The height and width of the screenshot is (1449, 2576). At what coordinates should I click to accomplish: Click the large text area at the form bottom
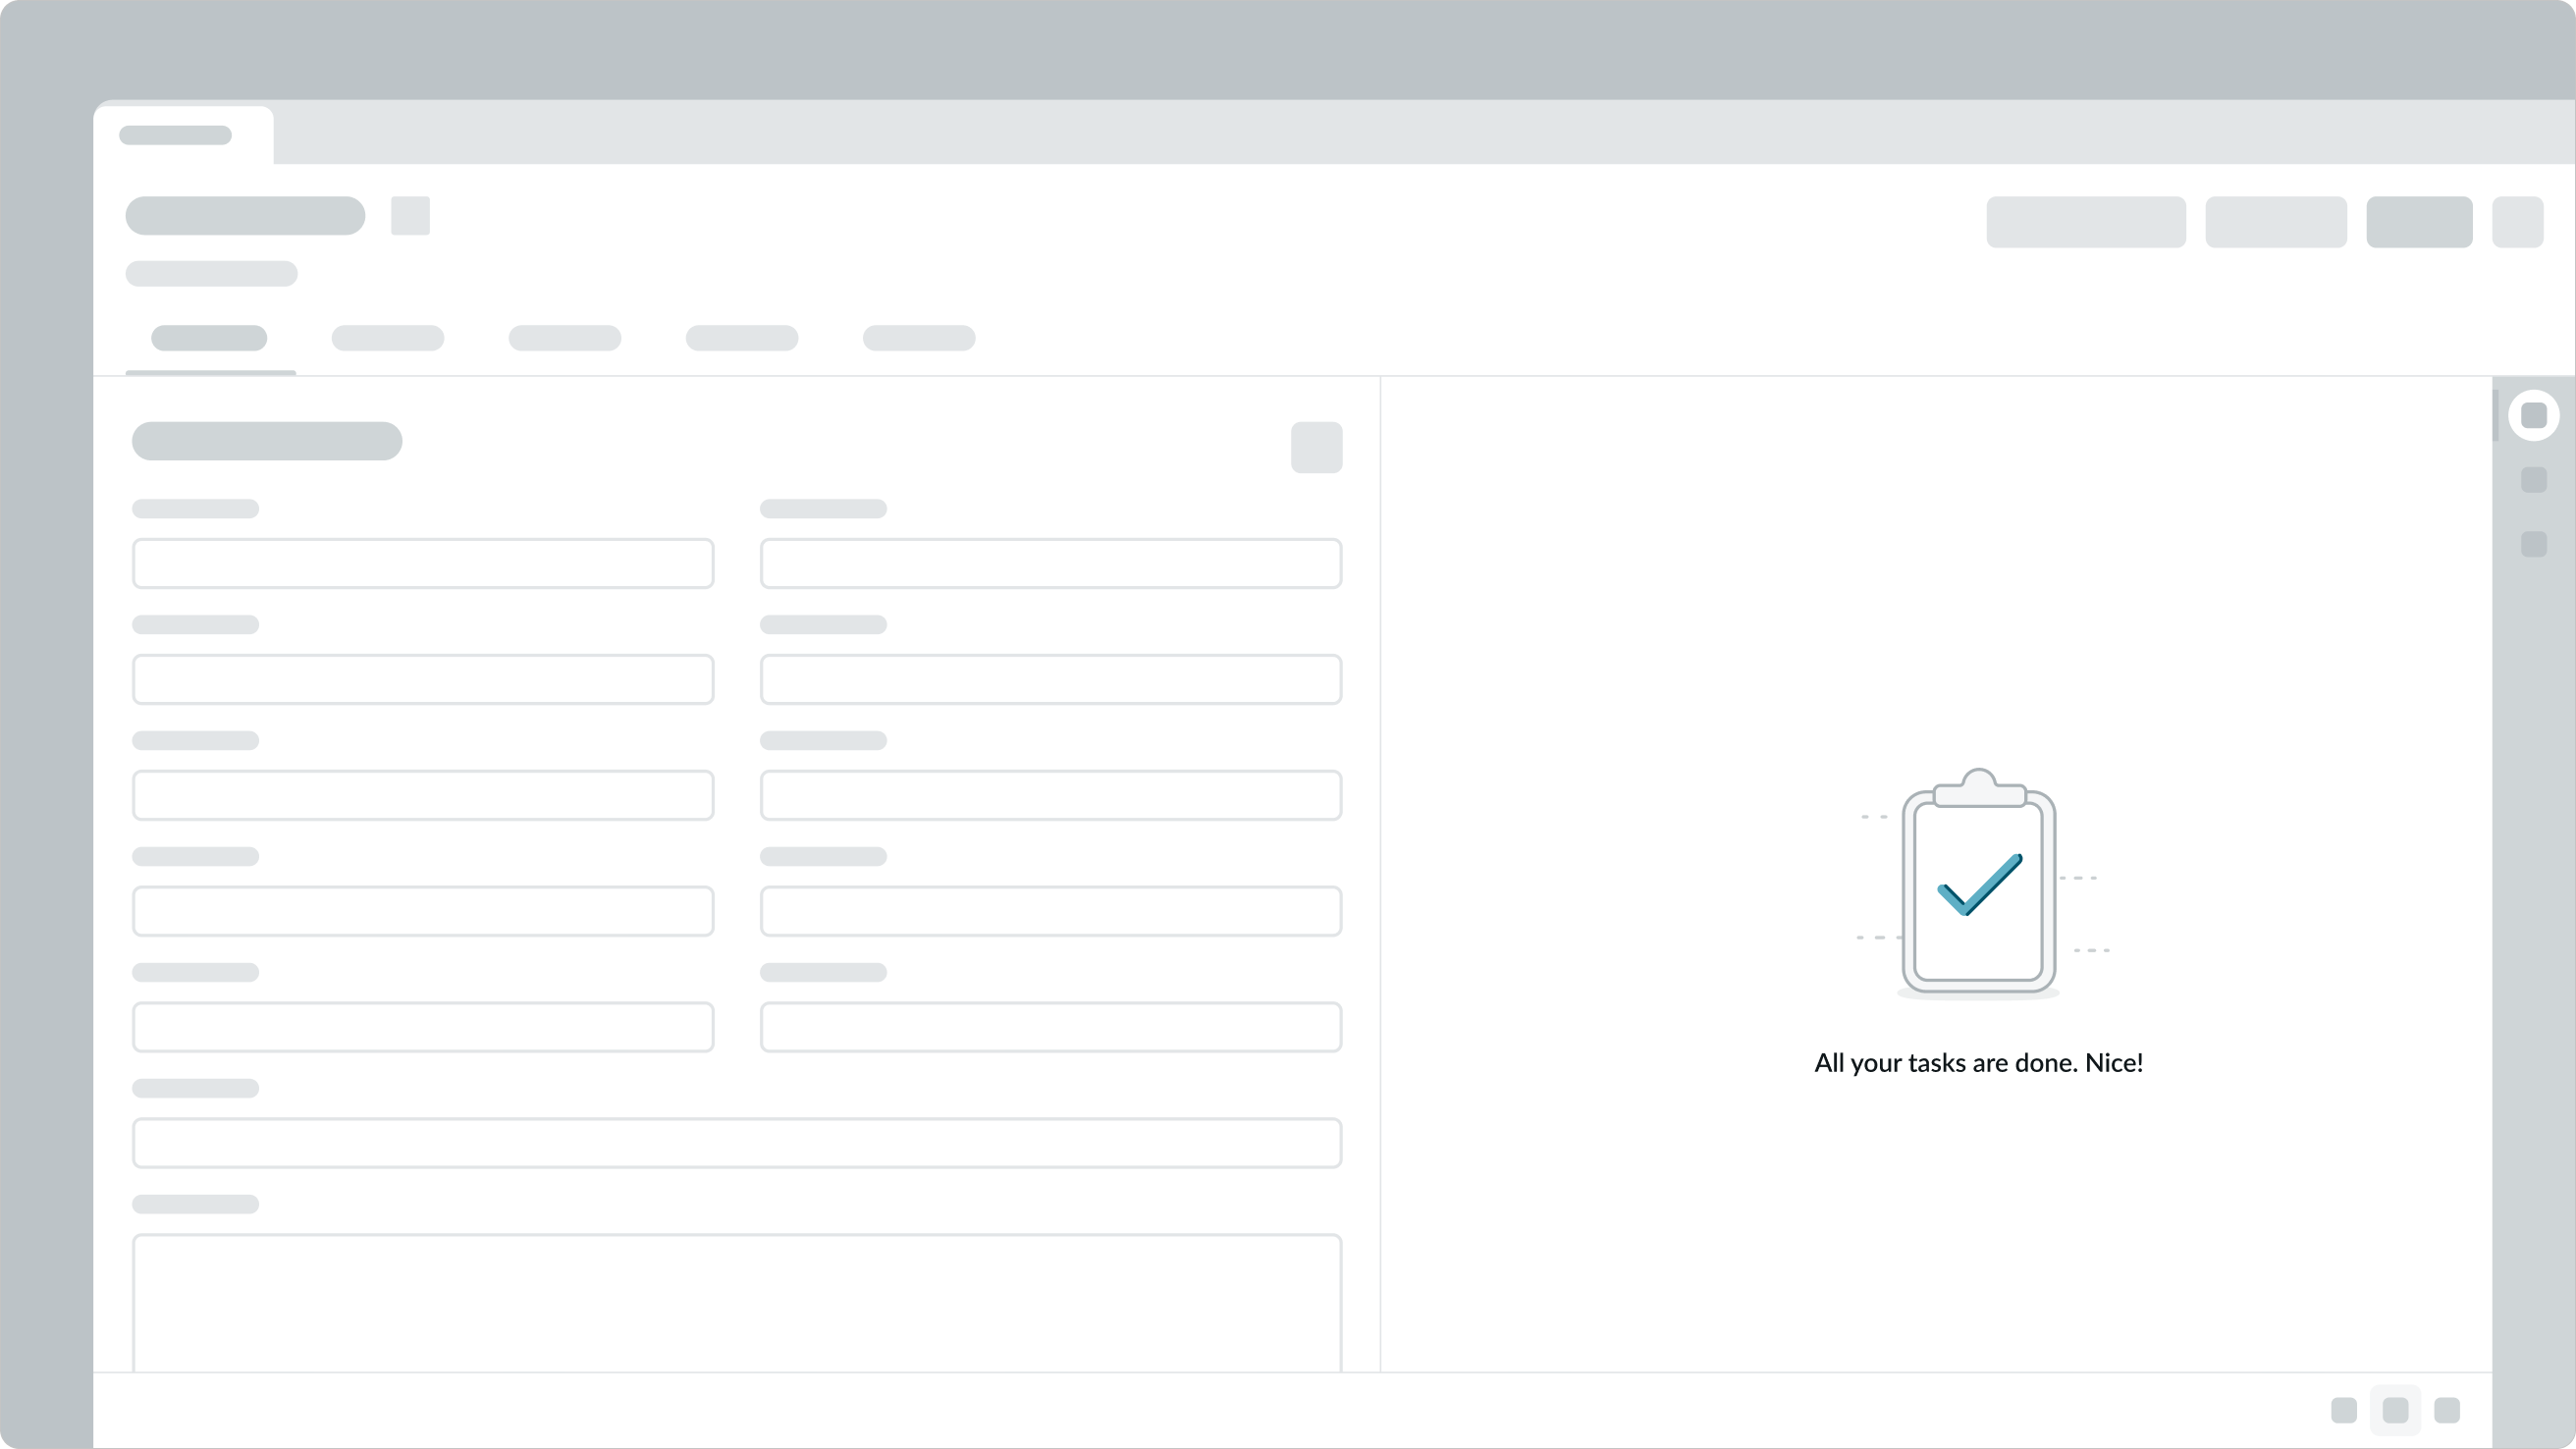click(x=738, y=1300)
